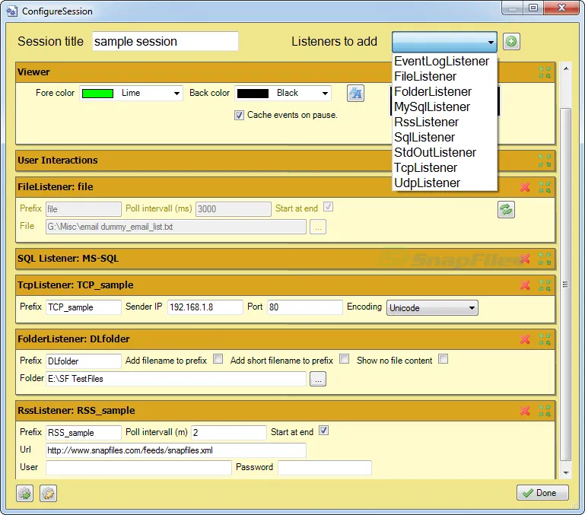This screenshot has width=585, height=515.
Task: Click the Done button
Action: point(542,493)
